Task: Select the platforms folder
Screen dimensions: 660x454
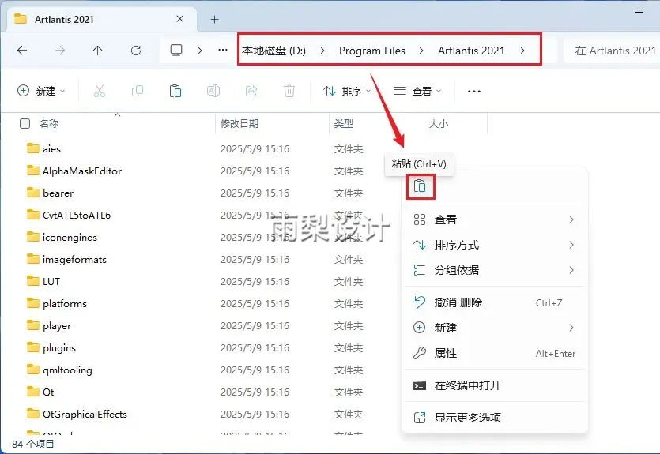Action: click(x=64, y=303)
